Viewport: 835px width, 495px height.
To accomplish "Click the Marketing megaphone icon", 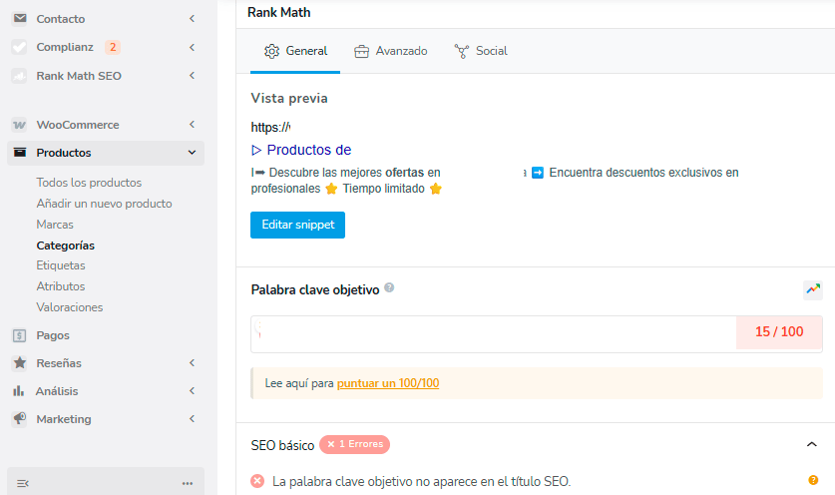I will tap(20, 419).
